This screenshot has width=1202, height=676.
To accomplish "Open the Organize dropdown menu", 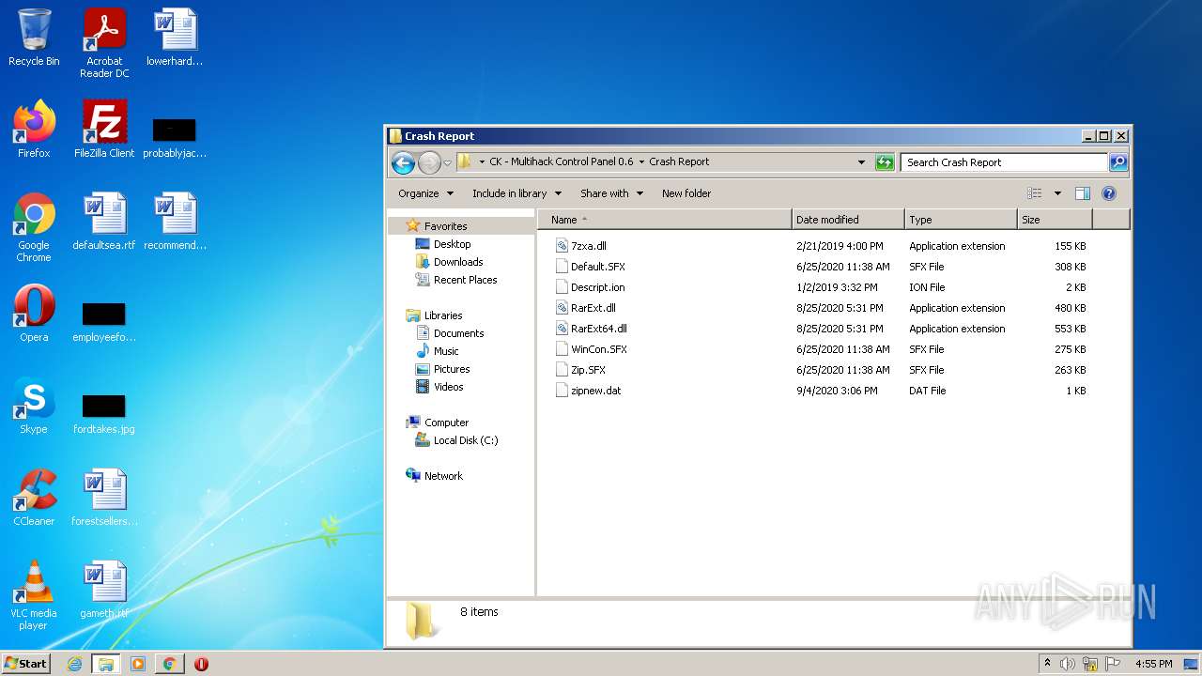I will tap(425, 193).
